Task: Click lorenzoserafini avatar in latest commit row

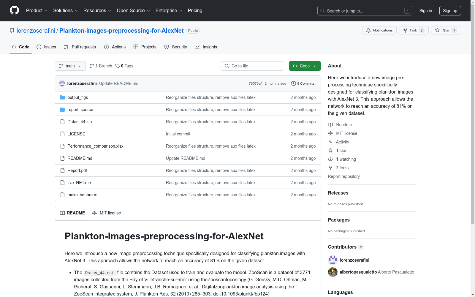Action: (x=62, y=83)
